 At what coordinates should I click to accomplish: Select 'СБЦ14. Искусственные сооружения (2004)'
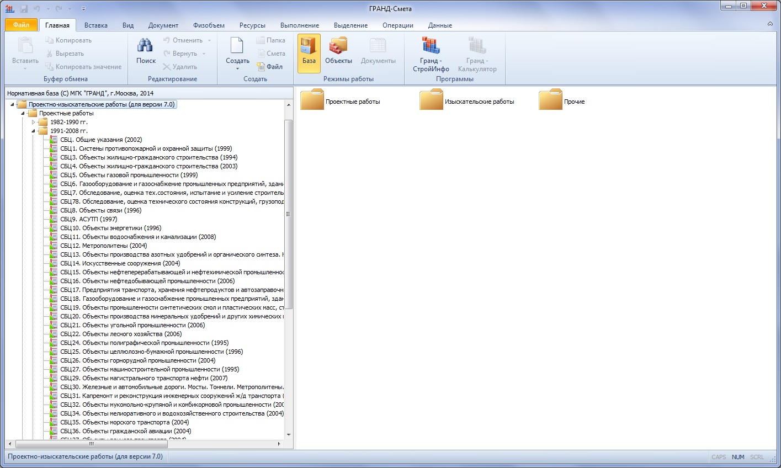pos(120,263)
